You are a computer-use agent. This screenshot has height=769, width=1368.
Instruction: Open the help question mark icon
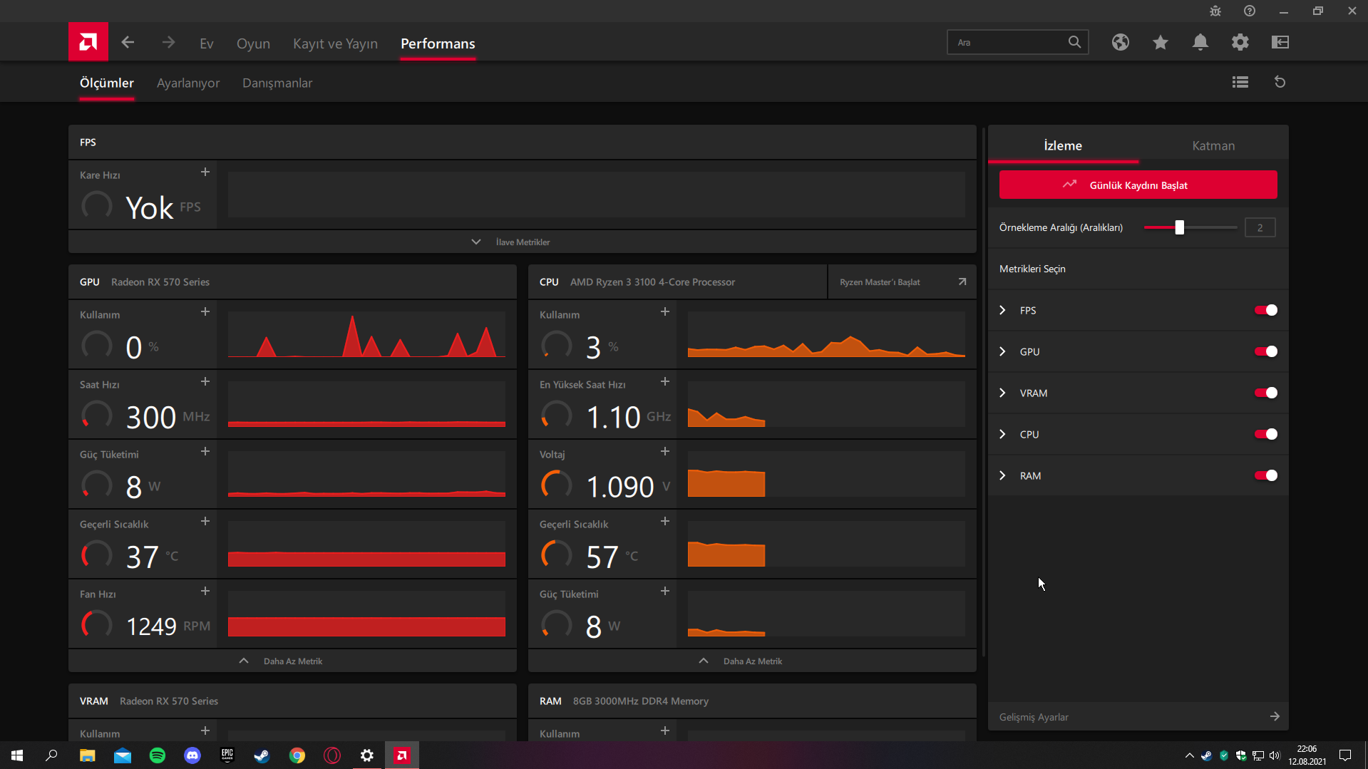tap(1250, 11)
